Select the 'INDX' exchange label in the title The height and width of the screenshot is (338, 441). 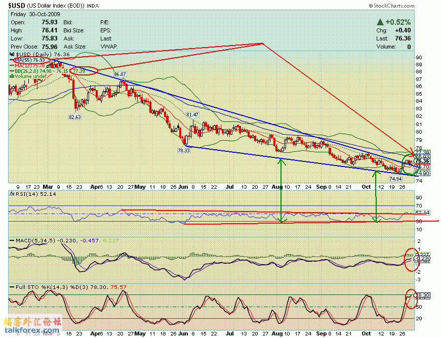coord(93,6)
